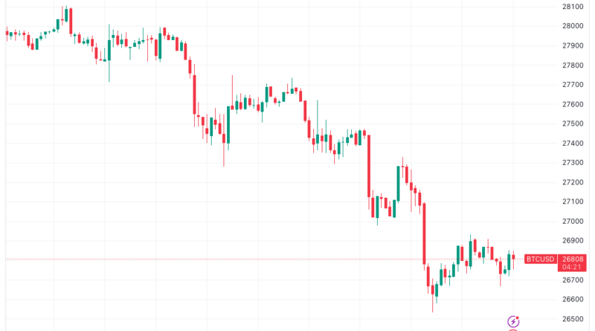
Task: Click the 26600 price axis label
Action: point(574,300)
